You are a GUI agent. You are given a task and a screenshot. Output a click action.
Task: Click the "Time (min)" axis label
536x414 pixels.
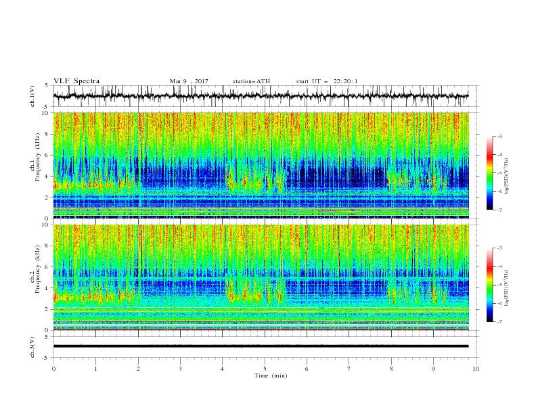click(x=271, y=375)
